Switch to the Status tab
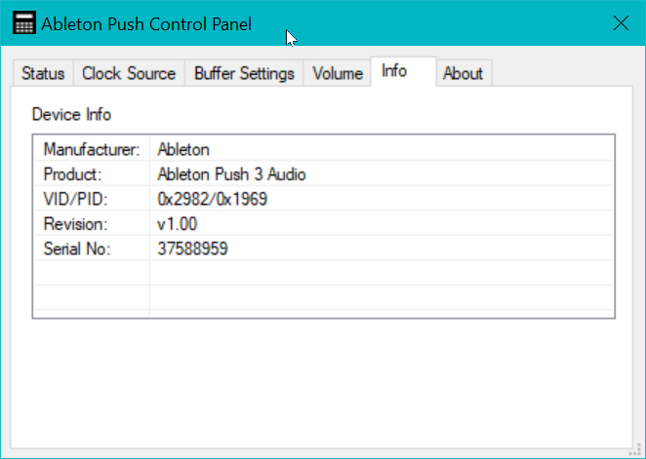 tap(43, 73)
